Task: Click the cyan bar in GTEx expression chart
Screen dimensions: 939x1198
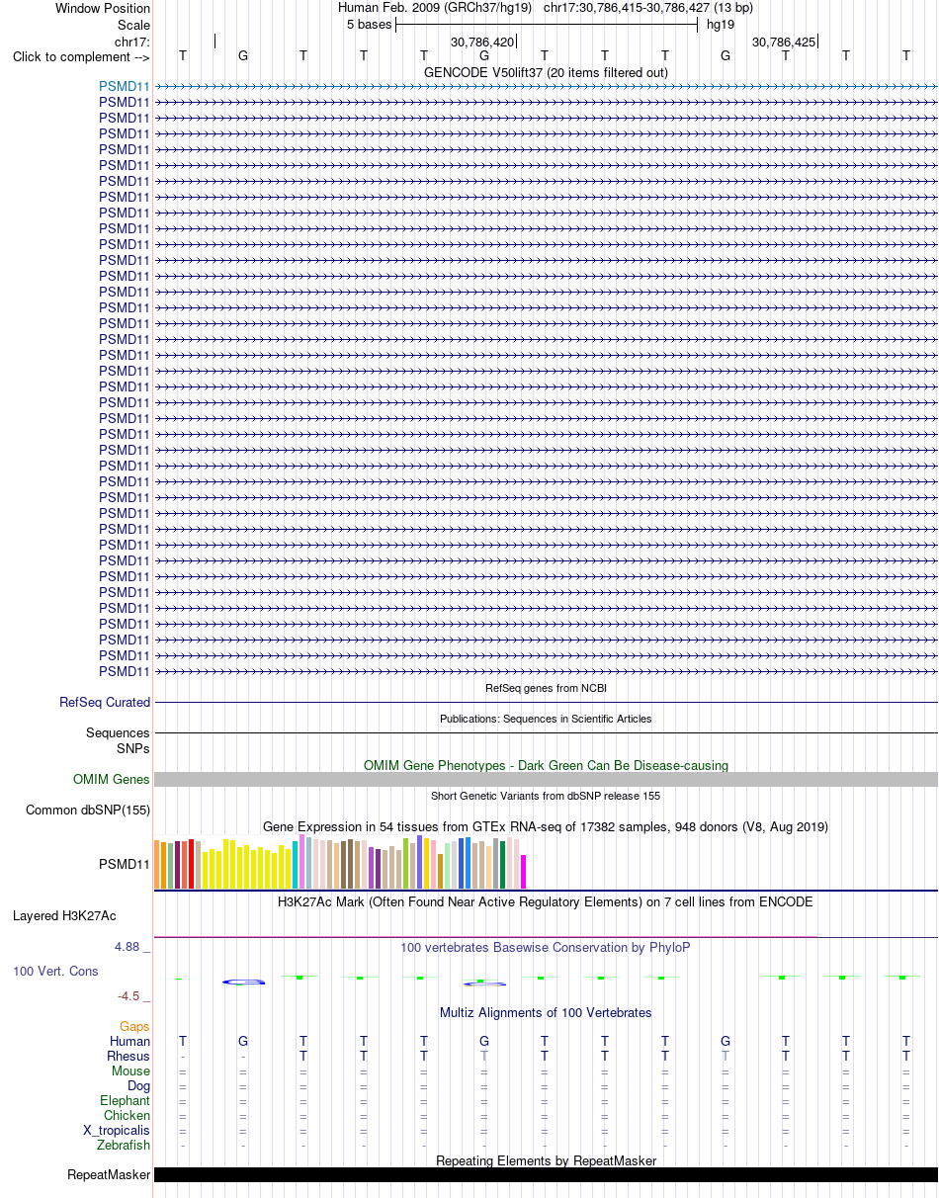Action: click(296, 865)
